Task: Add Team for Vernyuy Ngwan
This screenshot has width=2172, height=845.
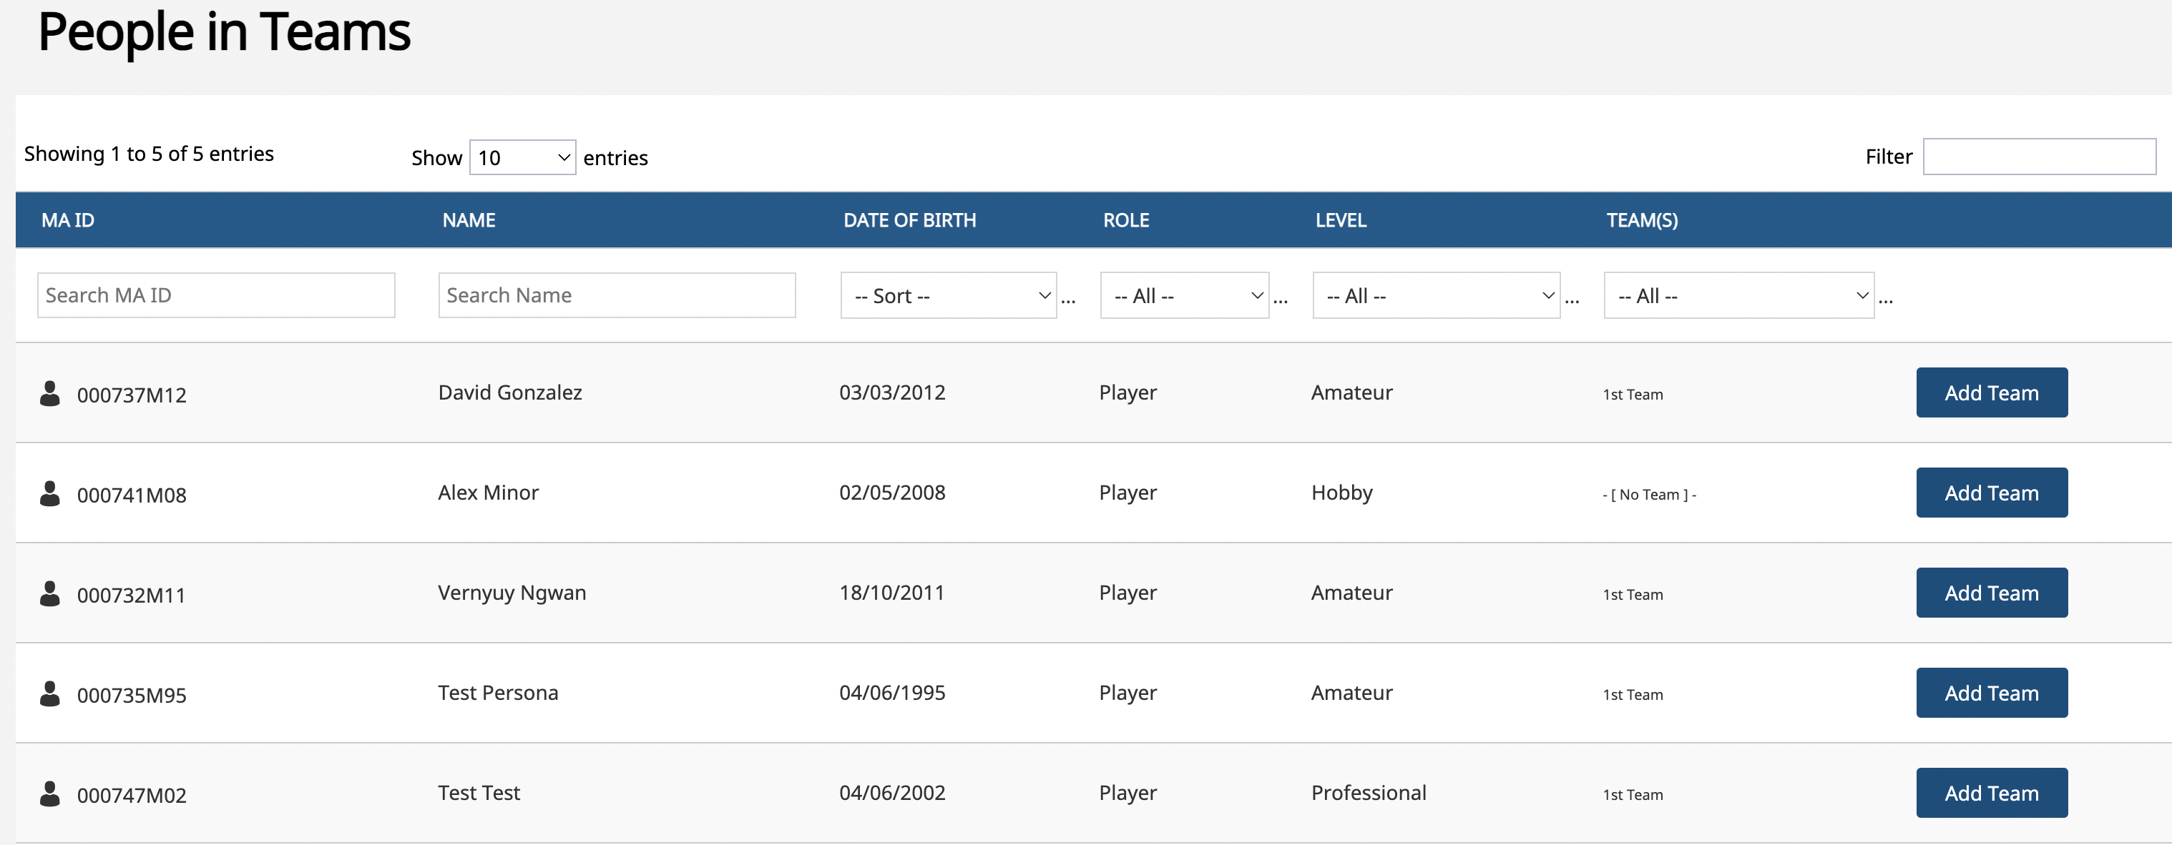Action: pyautogui.click(x=1992, y=593)
